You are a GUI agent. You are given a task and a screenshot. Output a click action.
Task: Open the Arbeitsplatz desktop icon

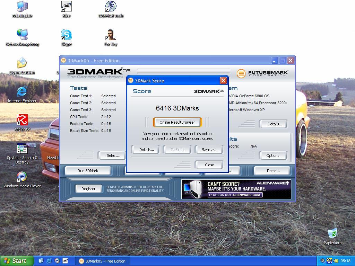22,9
